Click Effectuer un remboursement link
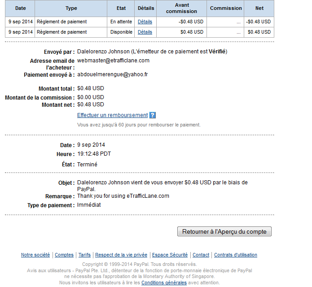This screenshot has height=287, width=312. pyautogui.click(x=112, y=115)
